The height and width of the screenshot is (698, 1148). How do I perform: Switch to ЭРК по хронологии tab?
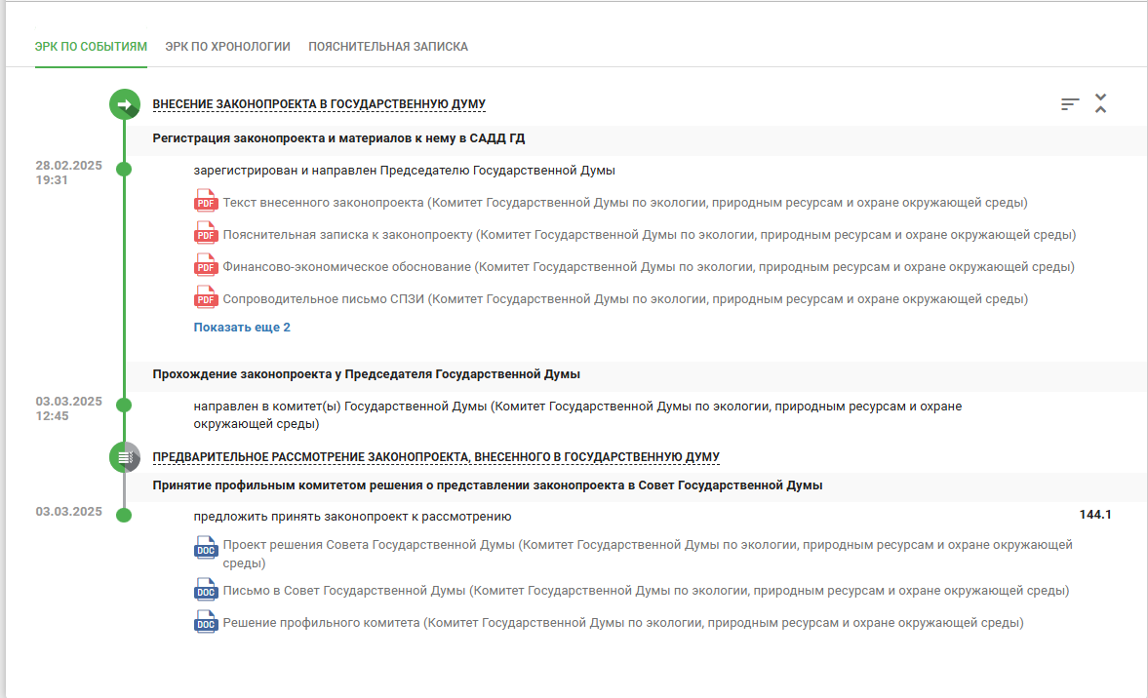[x=227, y=46]
